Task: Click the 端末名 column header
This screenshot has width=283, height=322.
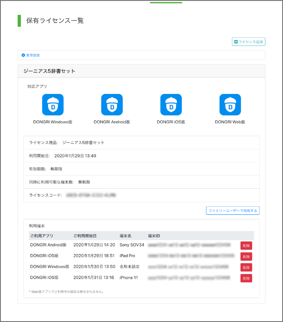Action: click(x=125, y=236)
